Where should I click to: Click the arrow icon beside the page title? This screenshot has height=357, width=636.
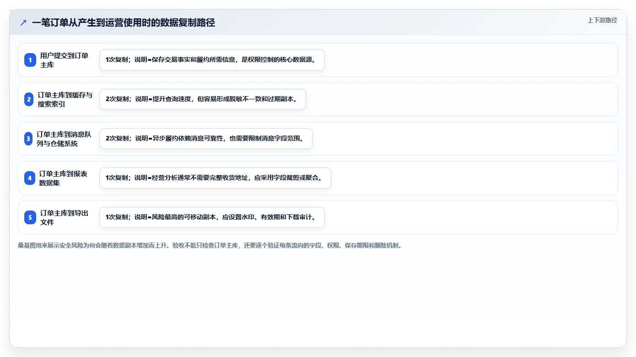pyautogui.click(x=23, y=22)
